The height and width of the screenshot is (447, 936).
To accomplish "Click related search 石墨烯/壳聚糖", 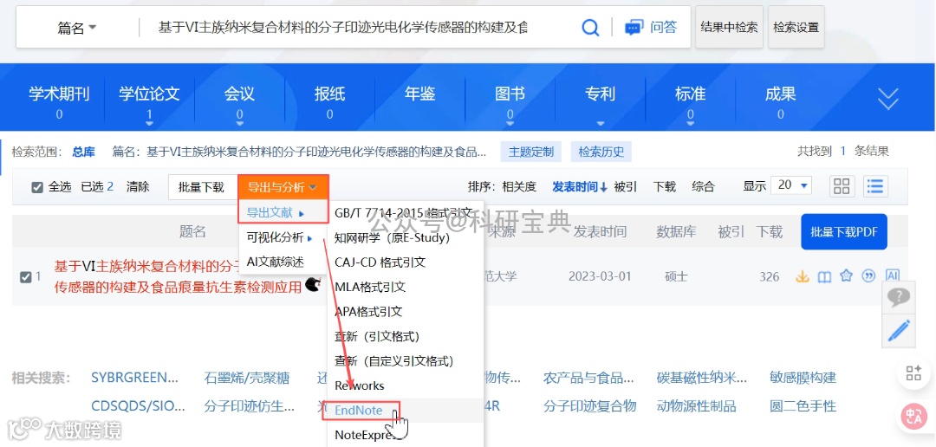I will 246,378.
